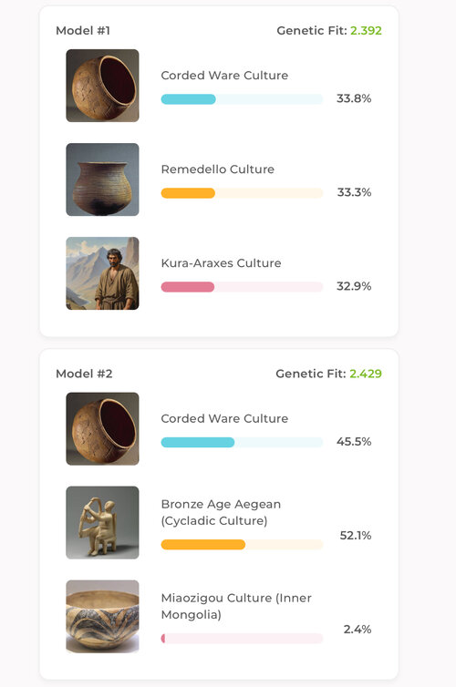
Task: Click the Kura-Araxes Culture man illustration
Action: coord(102,273)
